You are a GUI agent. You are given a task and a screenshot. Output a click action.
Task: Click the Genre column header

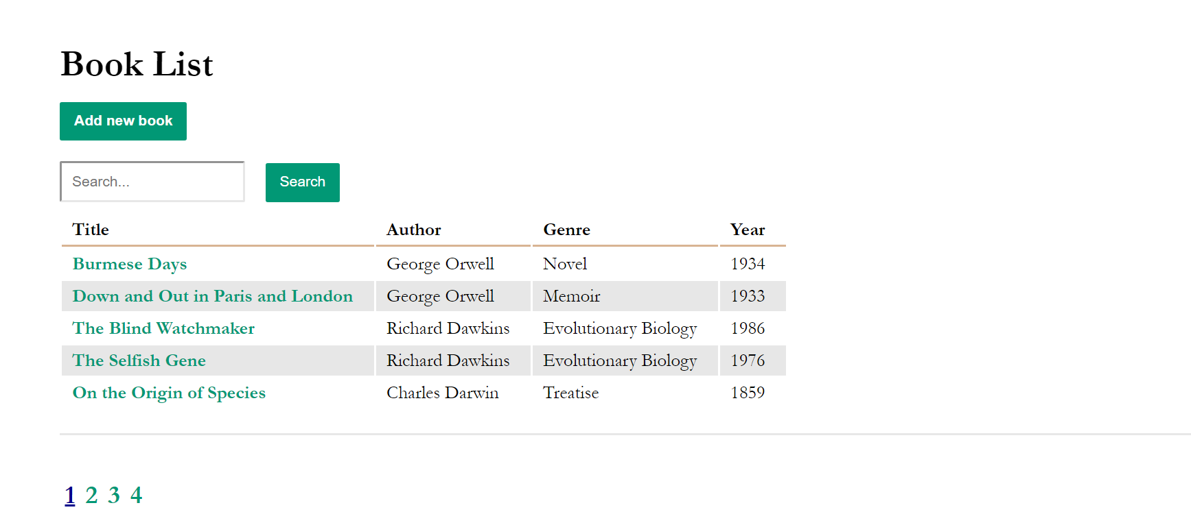pyautogui.click(x=567, y=230)
